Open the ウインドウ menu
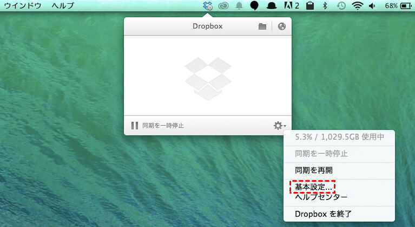Screen dimensions: 415x227 coord(23,5)
